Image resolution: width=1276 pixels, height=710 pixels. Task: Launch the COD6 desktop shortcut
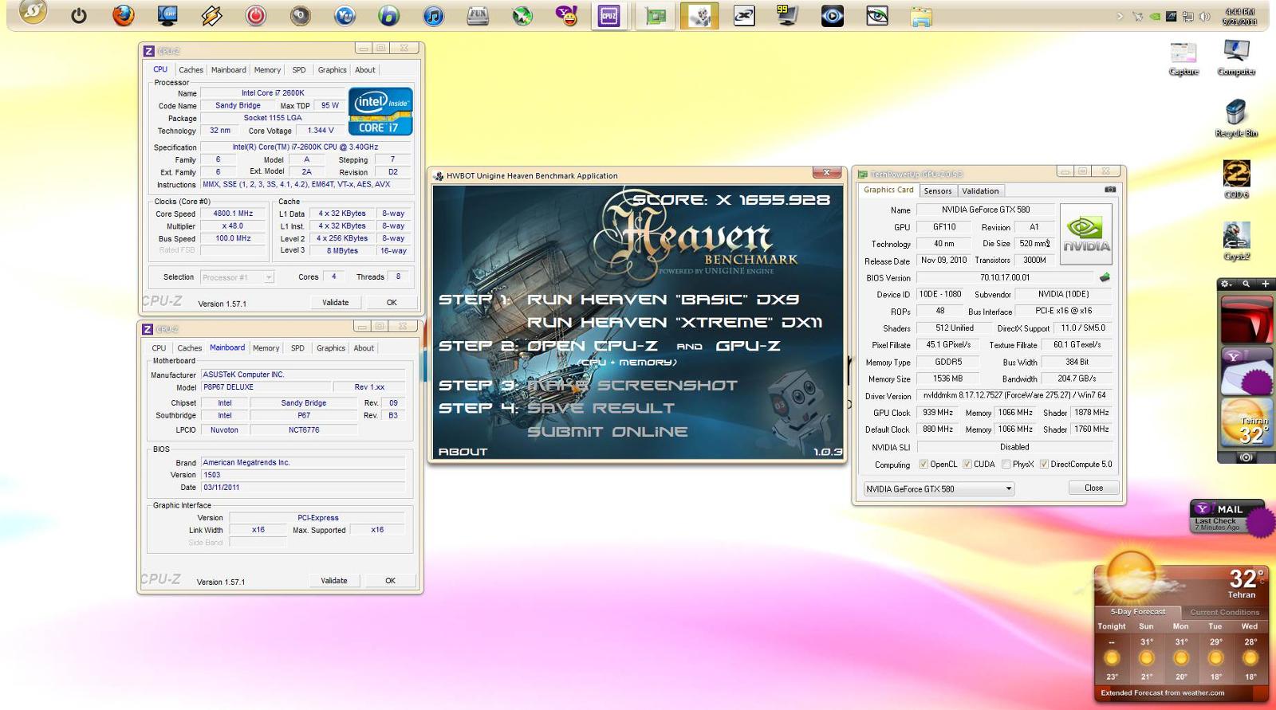(x=1236, y=179)
